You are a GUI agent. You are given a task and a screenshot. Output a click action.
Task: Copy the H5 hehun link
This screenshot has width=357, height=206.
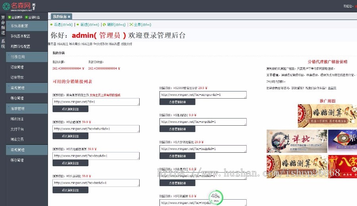70,136
